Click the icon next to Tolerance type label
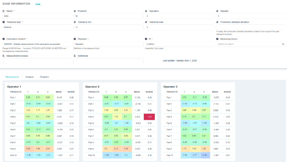 4,22
